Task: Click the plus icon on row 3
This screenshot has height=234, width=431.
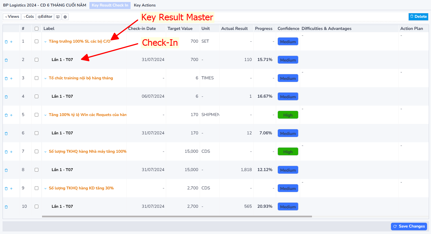Action: point(11,78)
